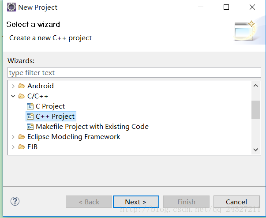
Task: Proceed with the Next button
Action: click(x=136, y=202)
